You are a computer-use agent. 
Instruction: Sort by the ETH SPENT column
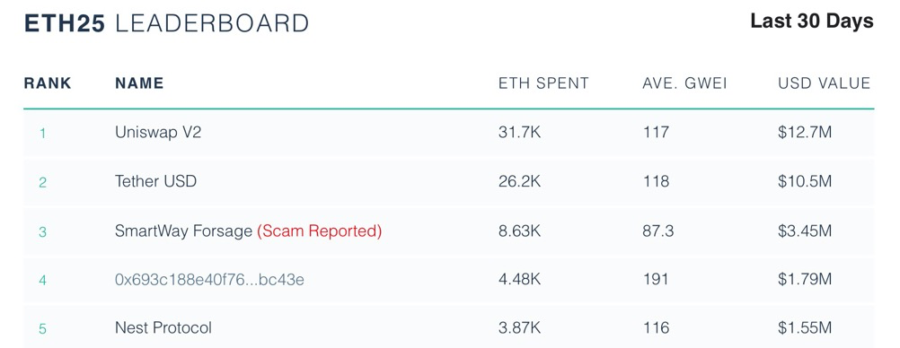543,83
